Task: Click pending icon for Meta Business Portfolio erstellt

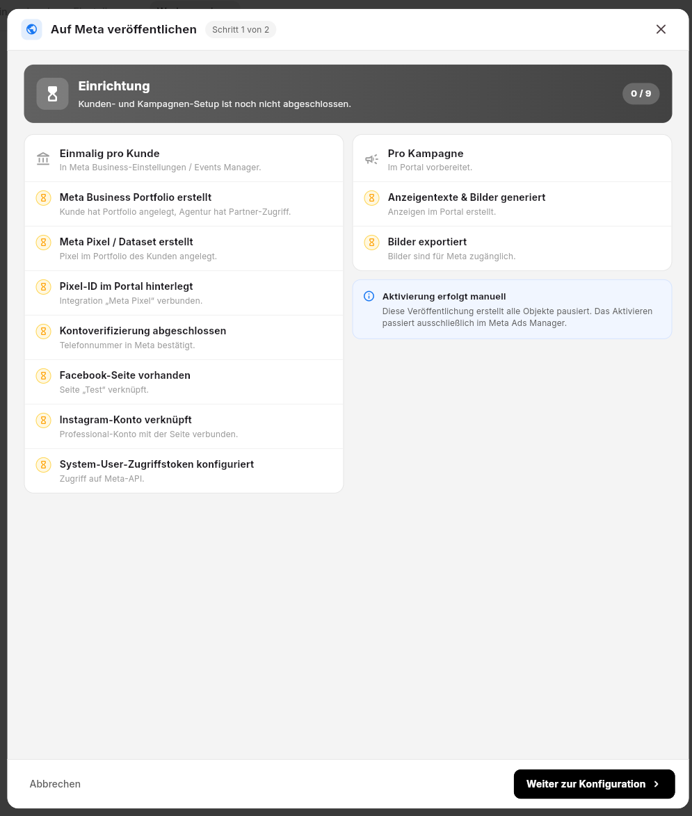Action: click(43, 198)
